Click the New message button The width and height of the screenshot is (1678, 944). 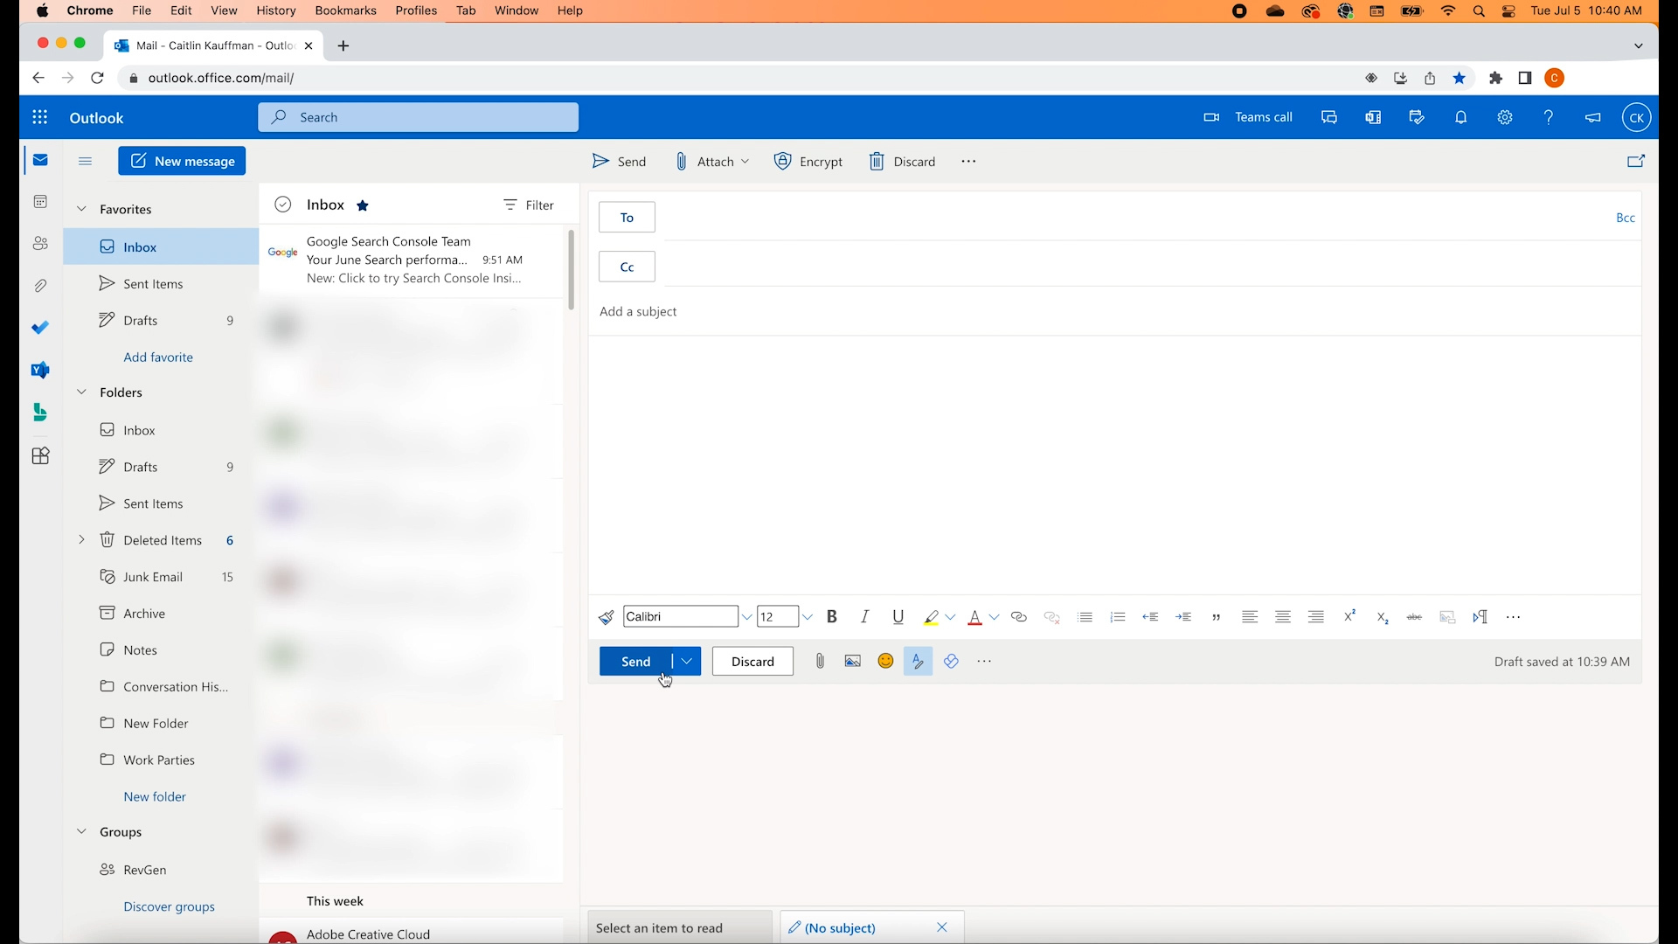coord(181,161)
